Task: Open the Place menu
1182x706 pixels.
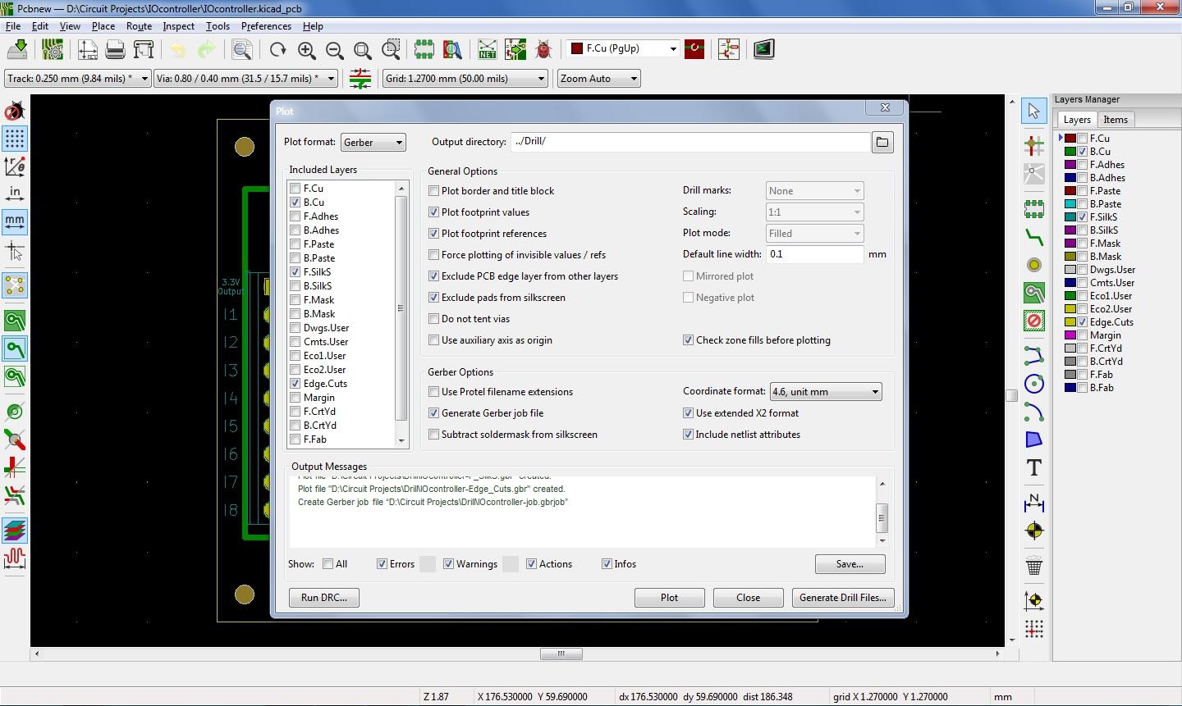Action: coord(103,26)
